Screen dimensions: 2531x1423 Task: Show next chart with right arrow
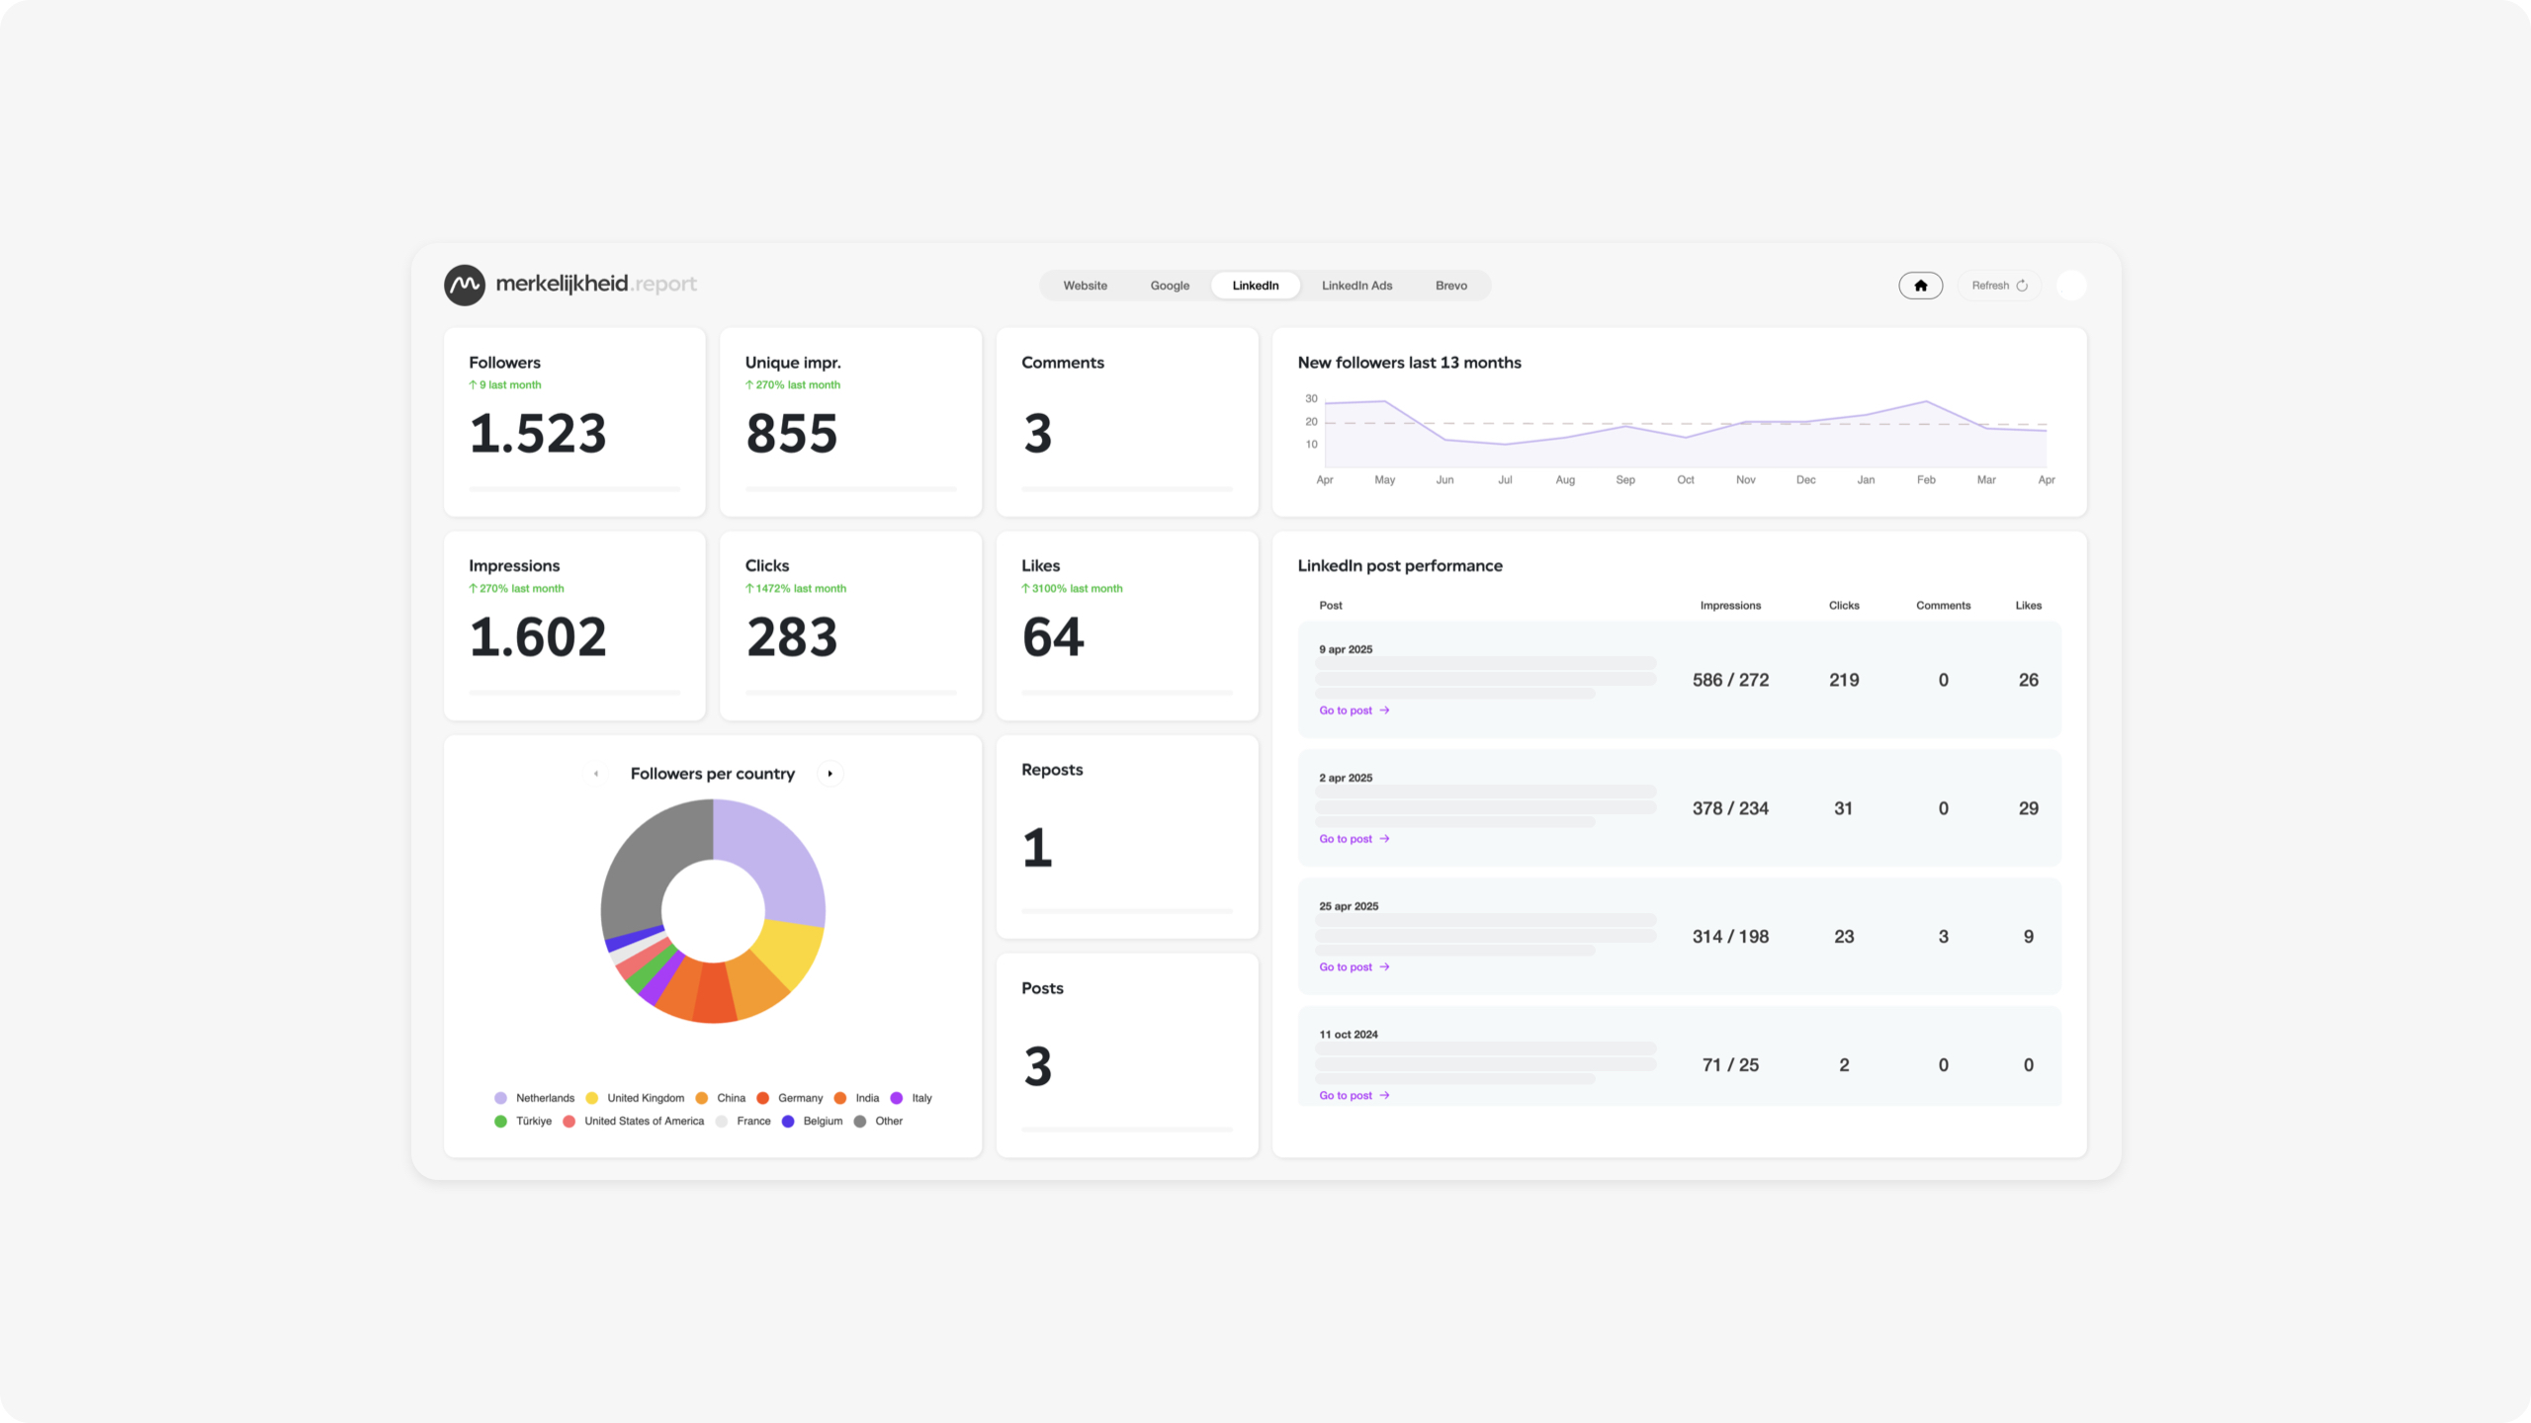(x=829, y=774)
